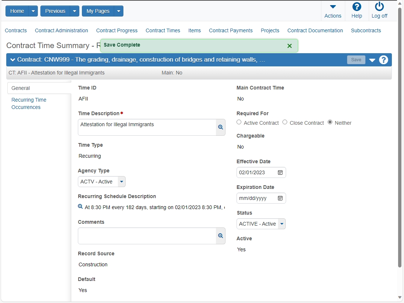Image resolution: width=404 pixels, height=303 pixels.
Task: Collapse the Contract CNW999 header chevron
Action: 12,60
